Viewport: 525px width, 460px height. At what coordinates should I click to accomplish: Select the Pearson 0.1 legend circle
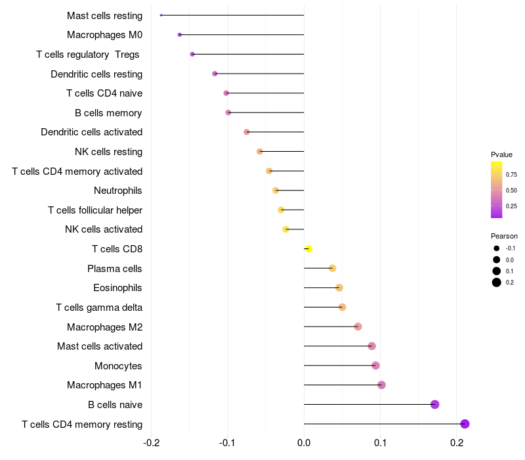coord(497,271)
